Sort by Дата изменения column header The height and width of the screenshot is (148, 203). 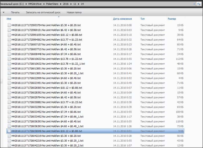pos(122,19)
